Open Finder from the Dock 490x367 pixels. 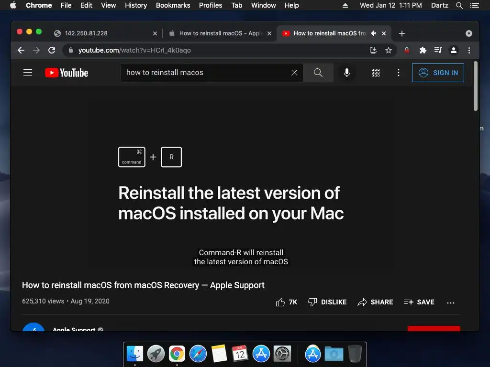tap(134, 354)
